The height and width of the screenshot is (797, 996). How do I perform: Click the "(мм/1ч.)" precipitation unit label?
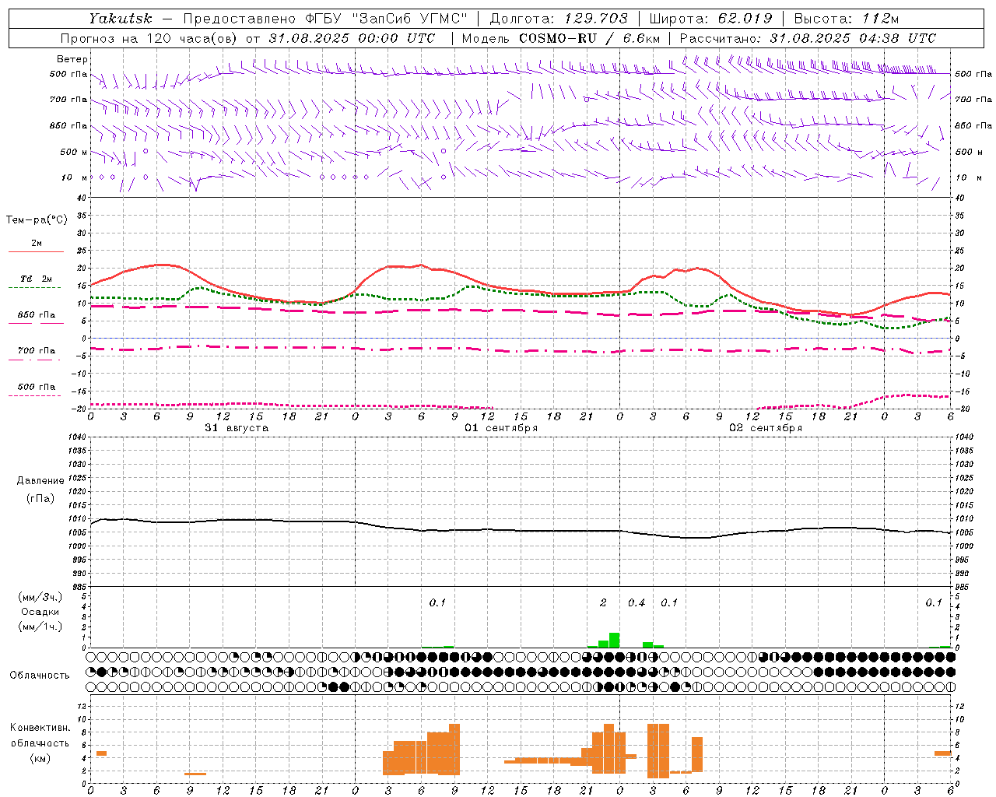[40, 627]
